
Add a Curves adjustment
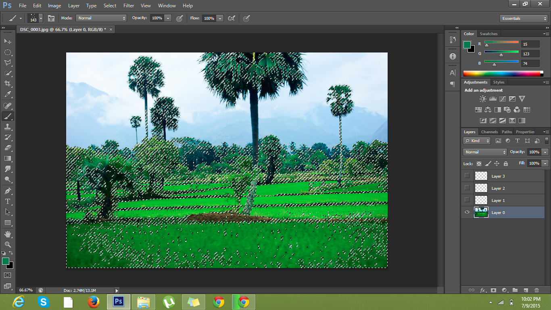pos(502,98)
